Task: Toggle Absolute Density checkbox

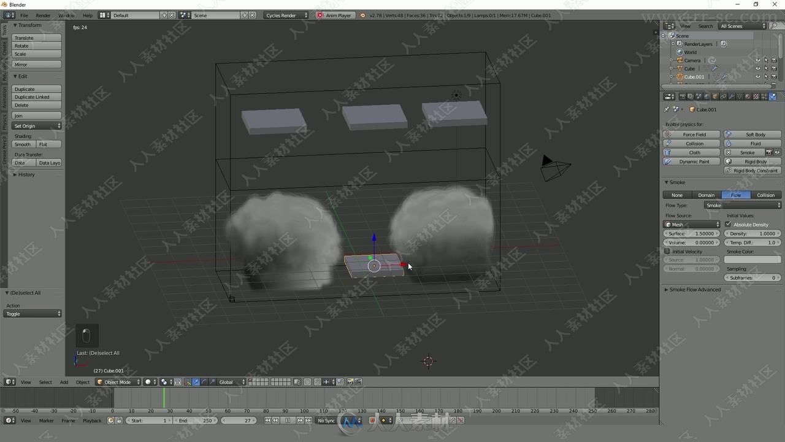Action: point(728,224)
